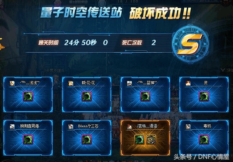This screenshot has width=233, height=162.
Task: Click the green reward item under 晚期直男癌
Action: (x=28, y=139)
